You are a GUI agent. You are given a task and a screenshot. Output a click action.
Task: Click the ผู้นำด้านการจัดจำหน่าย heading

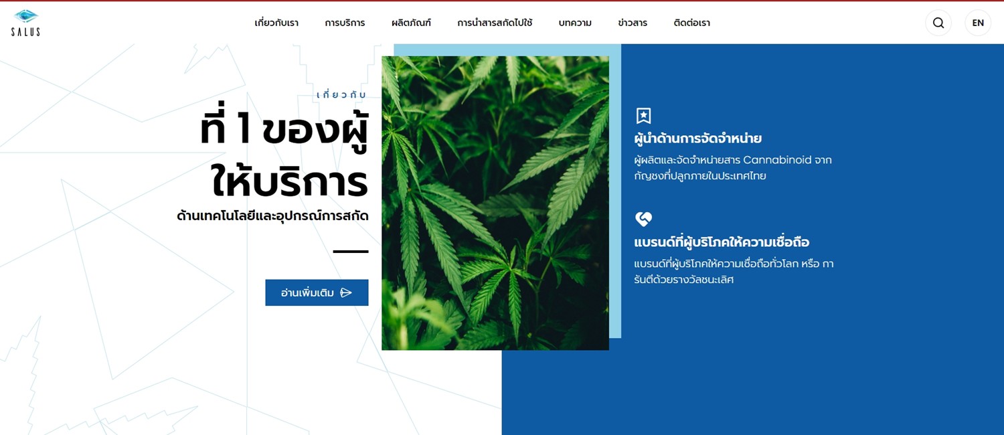tap(698, 139)
